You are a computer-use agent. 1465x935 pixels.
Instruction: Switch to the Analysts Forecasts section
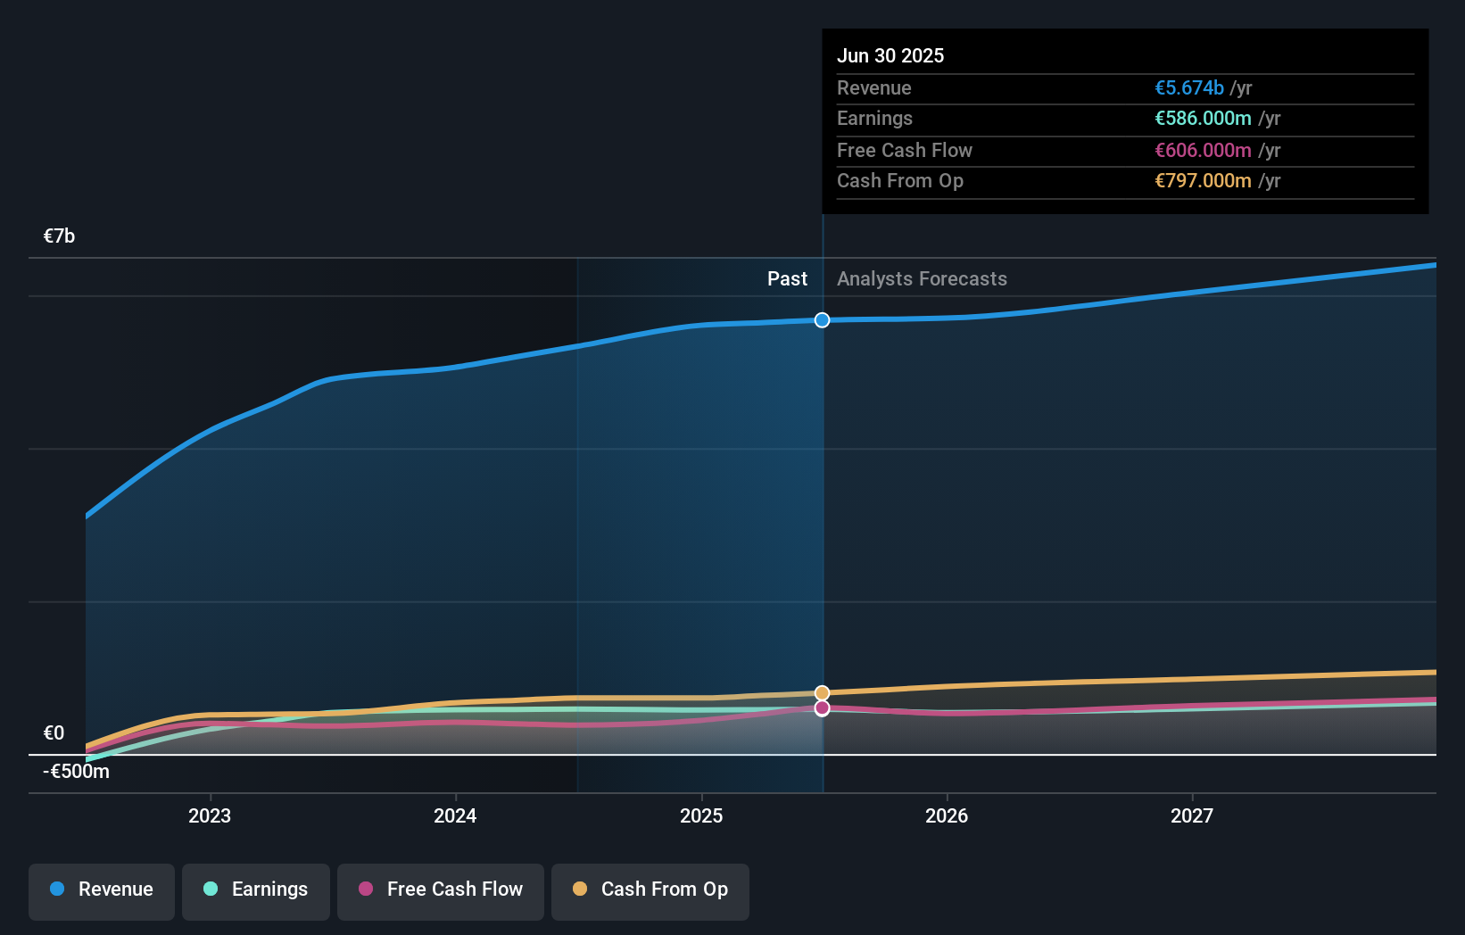coord(922,278)
